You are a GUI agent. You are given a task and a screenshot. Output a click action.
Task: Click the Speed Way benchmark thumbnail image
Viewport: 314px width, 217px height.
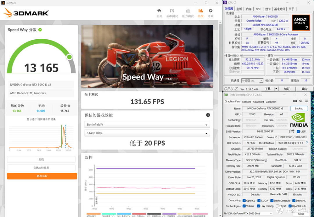tap(147, 56)
